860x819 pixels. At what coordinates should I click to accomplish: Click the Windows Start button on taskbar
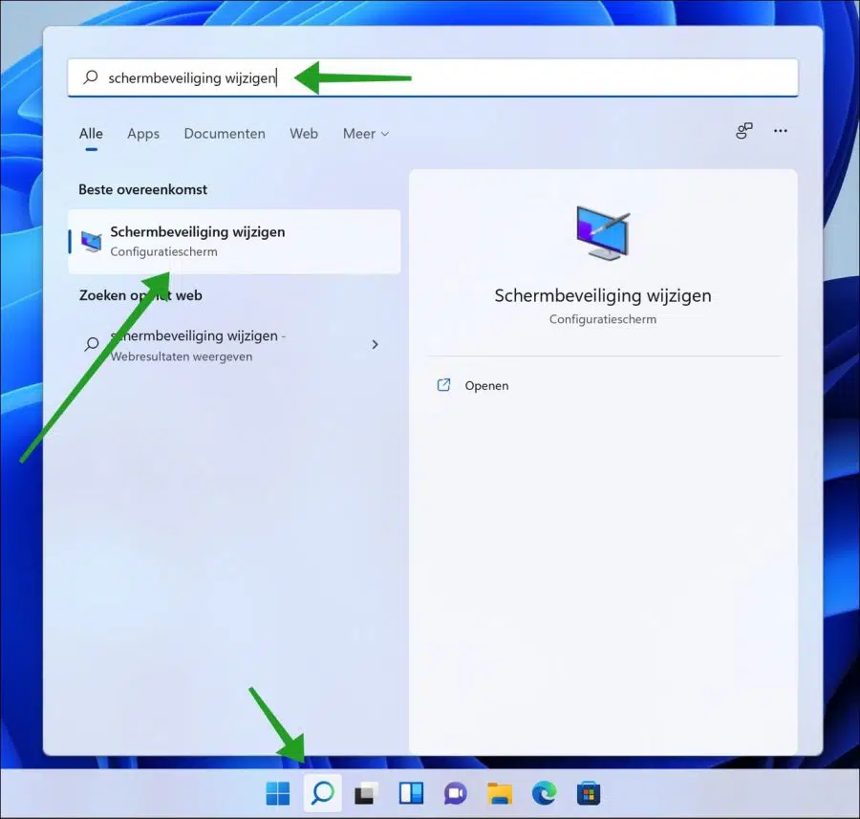click(x=277, y=793)
